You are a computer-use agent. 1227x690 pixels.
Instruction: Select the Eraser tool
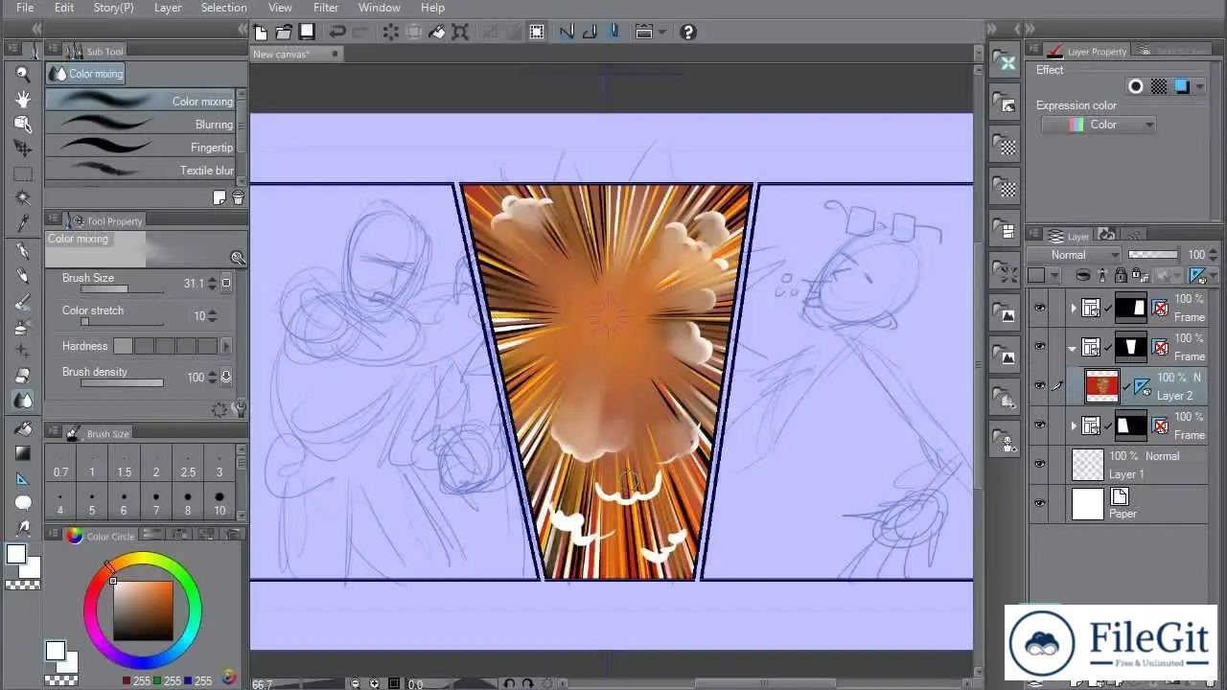click(23, 376)
